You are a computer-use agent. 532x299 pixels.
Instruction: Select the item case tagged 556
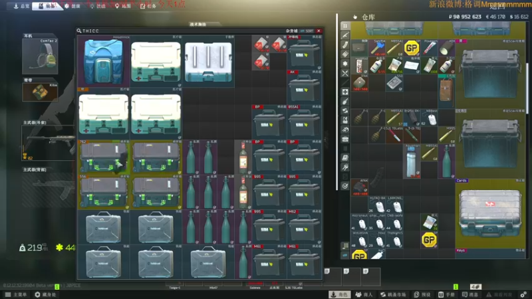[104, 192]
